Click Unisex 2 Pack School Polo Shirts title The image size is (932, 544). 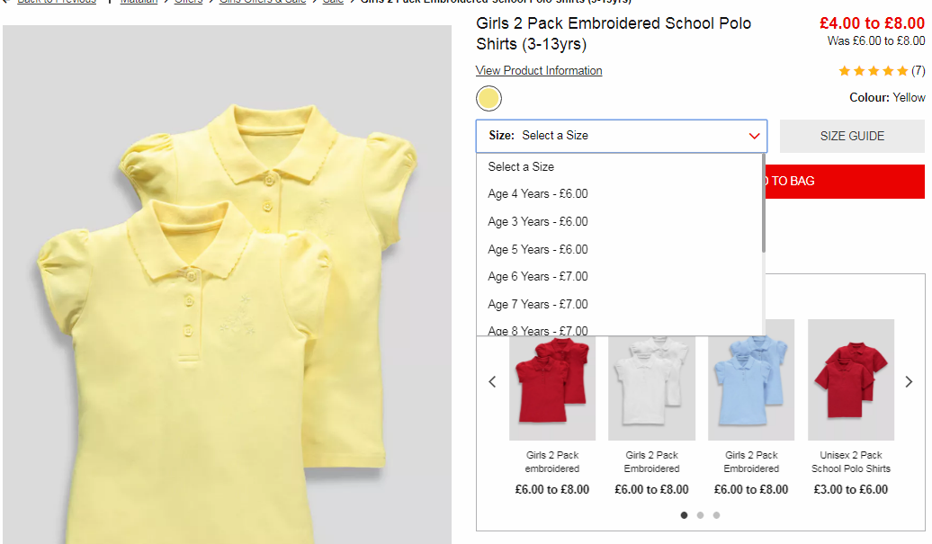[851, 461]
